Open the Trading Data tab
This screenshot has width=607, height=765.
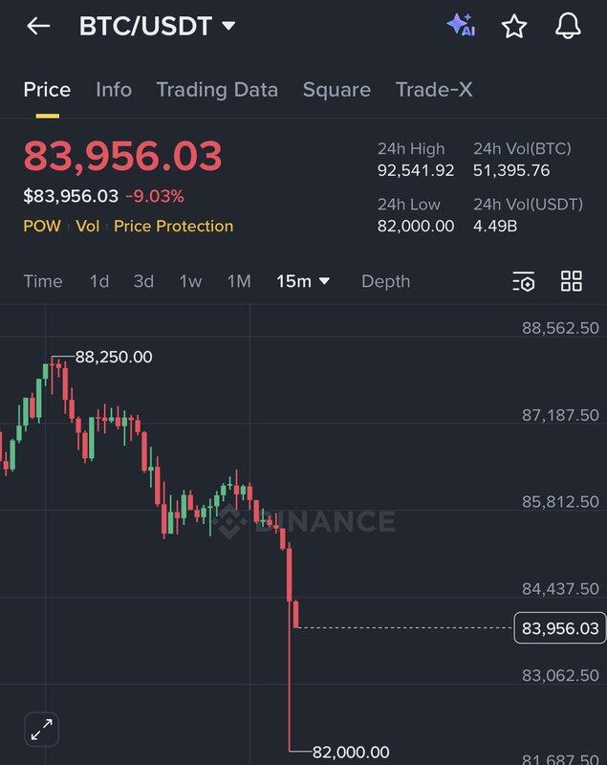click(x=217, y=90)
